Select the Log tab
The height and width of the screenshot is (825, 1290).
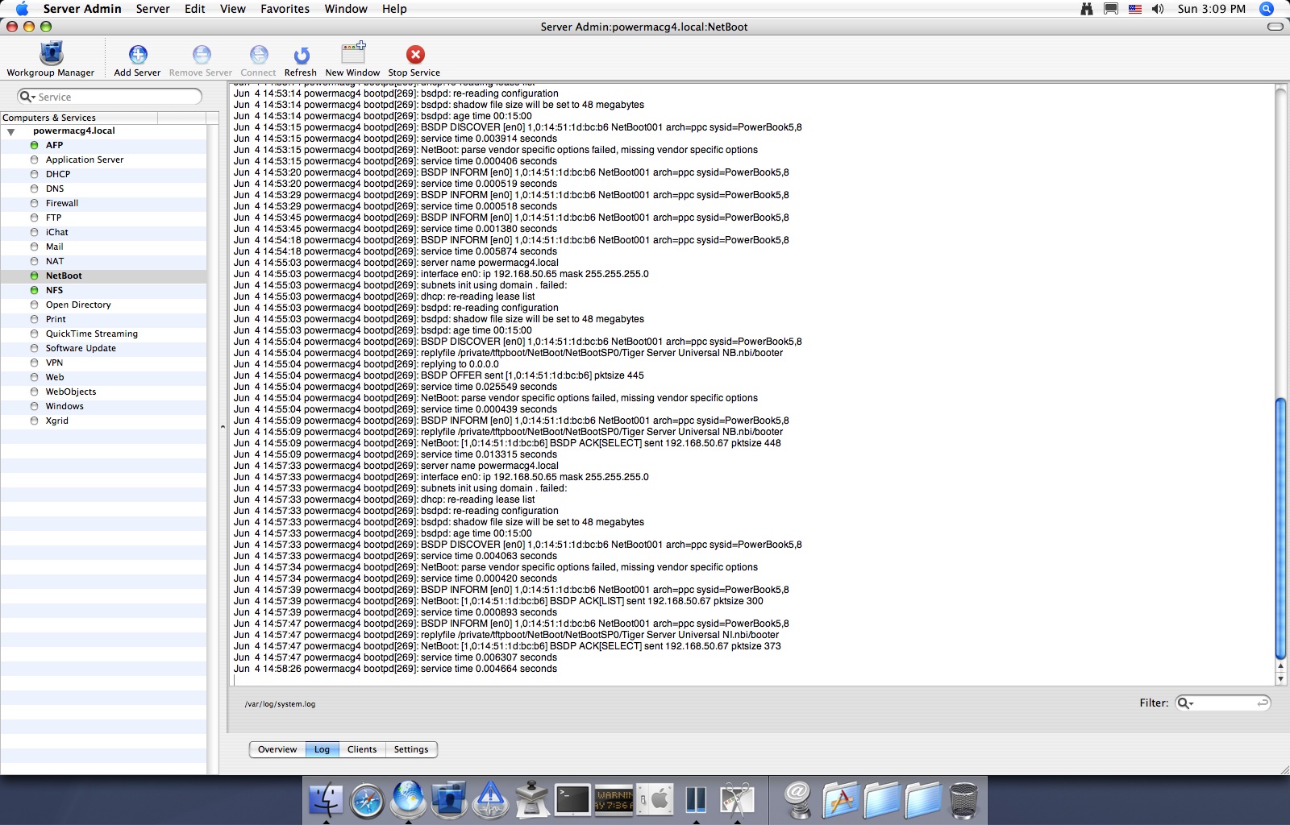click(x=322, y=749)
